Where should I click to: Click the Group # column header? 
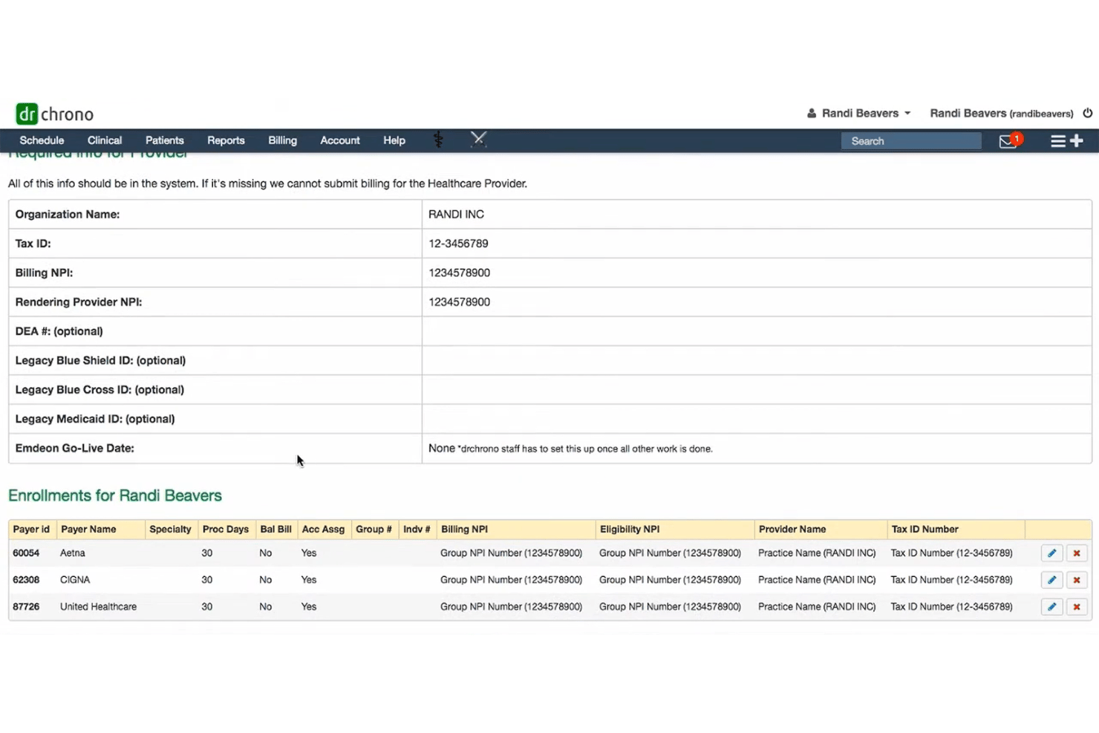pyautogui.click(x=374, y=530)
